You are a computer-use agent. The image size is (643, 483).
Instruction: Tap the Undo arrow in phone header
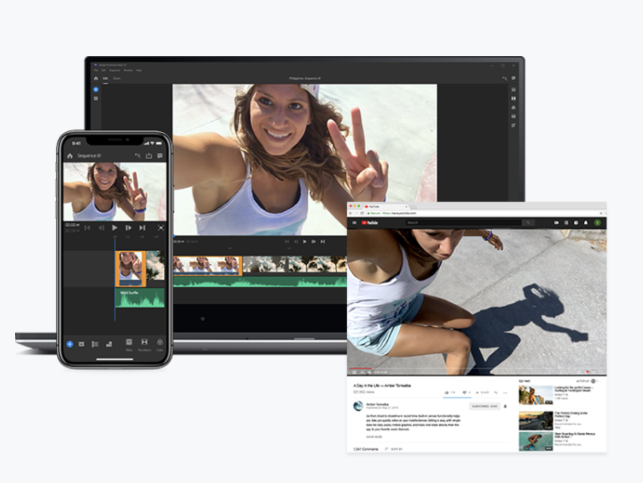(137, 156)
